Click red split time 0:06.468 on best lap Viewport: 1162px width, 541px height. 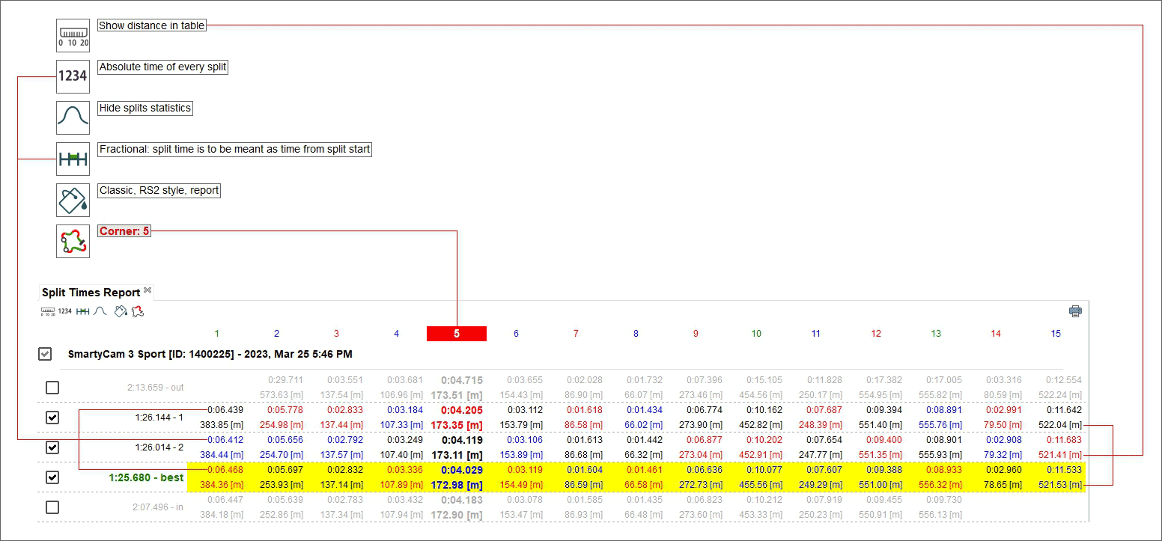pyautogui.click(x=225, y=470)
